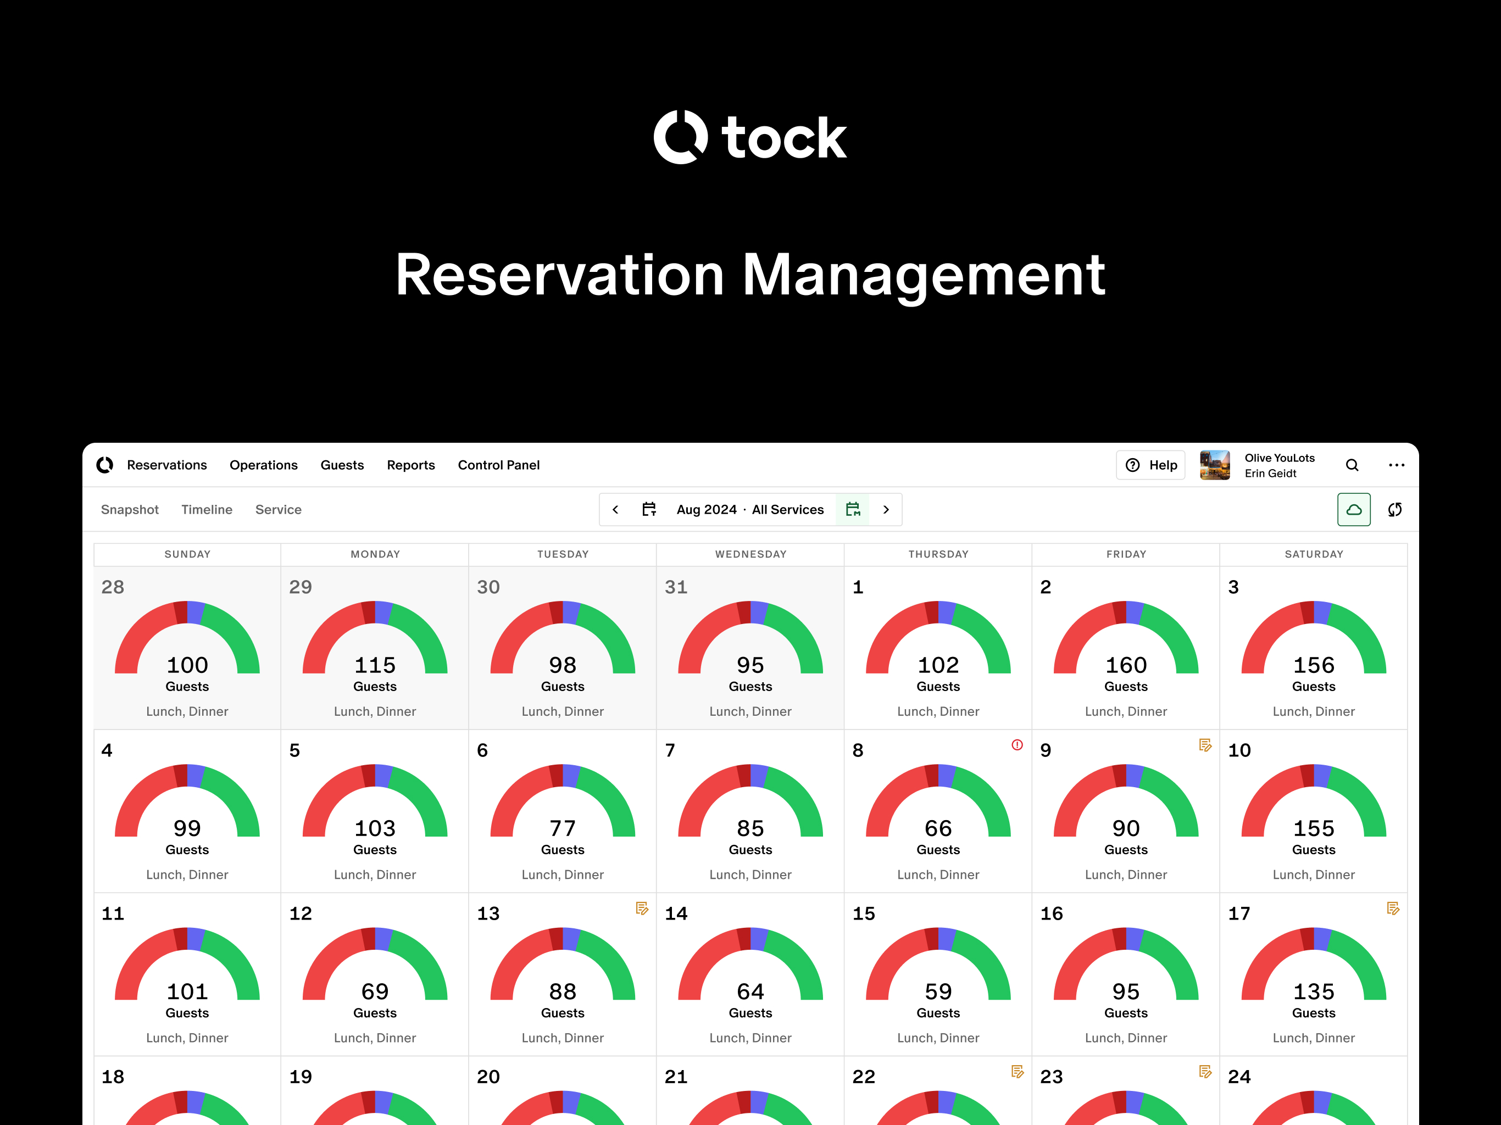Open the Control Panel menu
Image resolution: width=1501 pixels, height=1125 pixels.
(x=499, y=465)
